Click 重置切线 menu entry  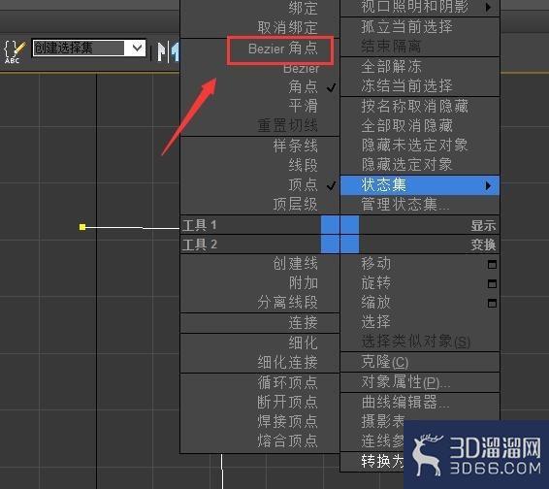tap(287, 125)
